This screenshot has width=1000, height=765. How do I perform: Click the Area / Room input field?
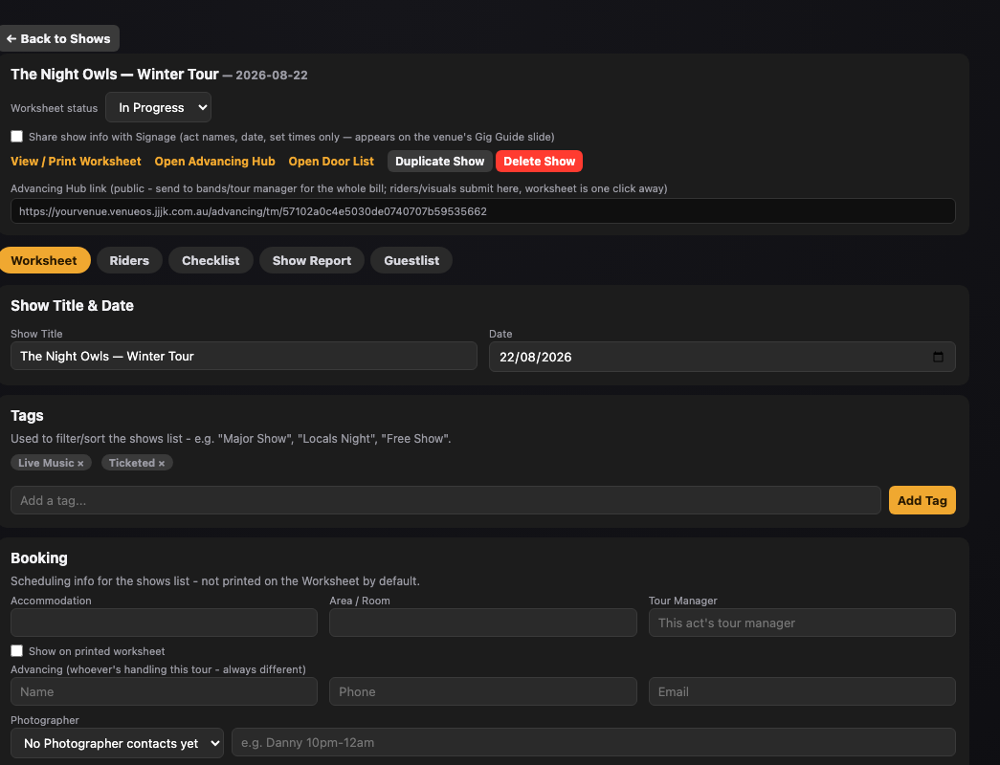click(483, 623)
